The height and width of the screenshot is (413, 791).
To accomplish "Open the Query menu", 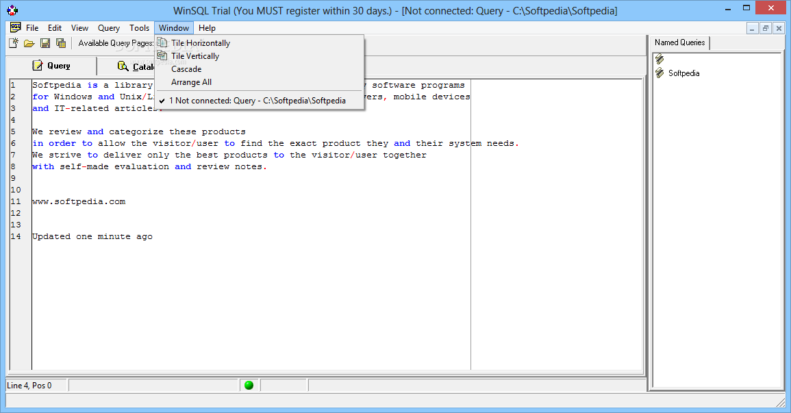I will [x=109, y=28].
